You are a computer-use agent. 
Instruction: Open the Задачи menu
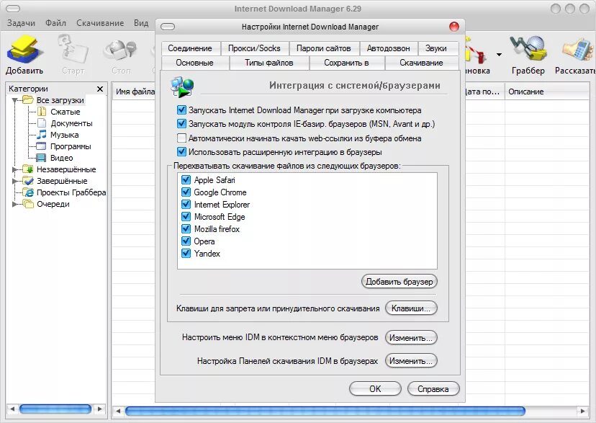pos(21,23)
